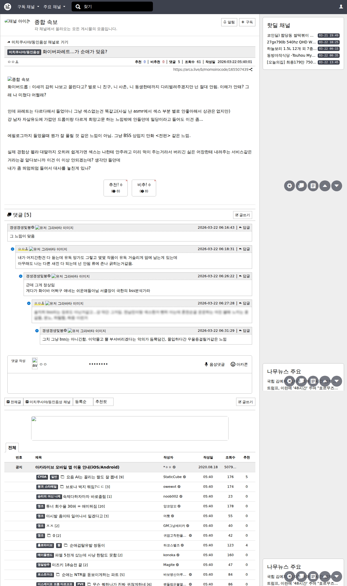Click the 전체글 list icon button
Viewport: 347px width, 586px height.
(14, 402)
